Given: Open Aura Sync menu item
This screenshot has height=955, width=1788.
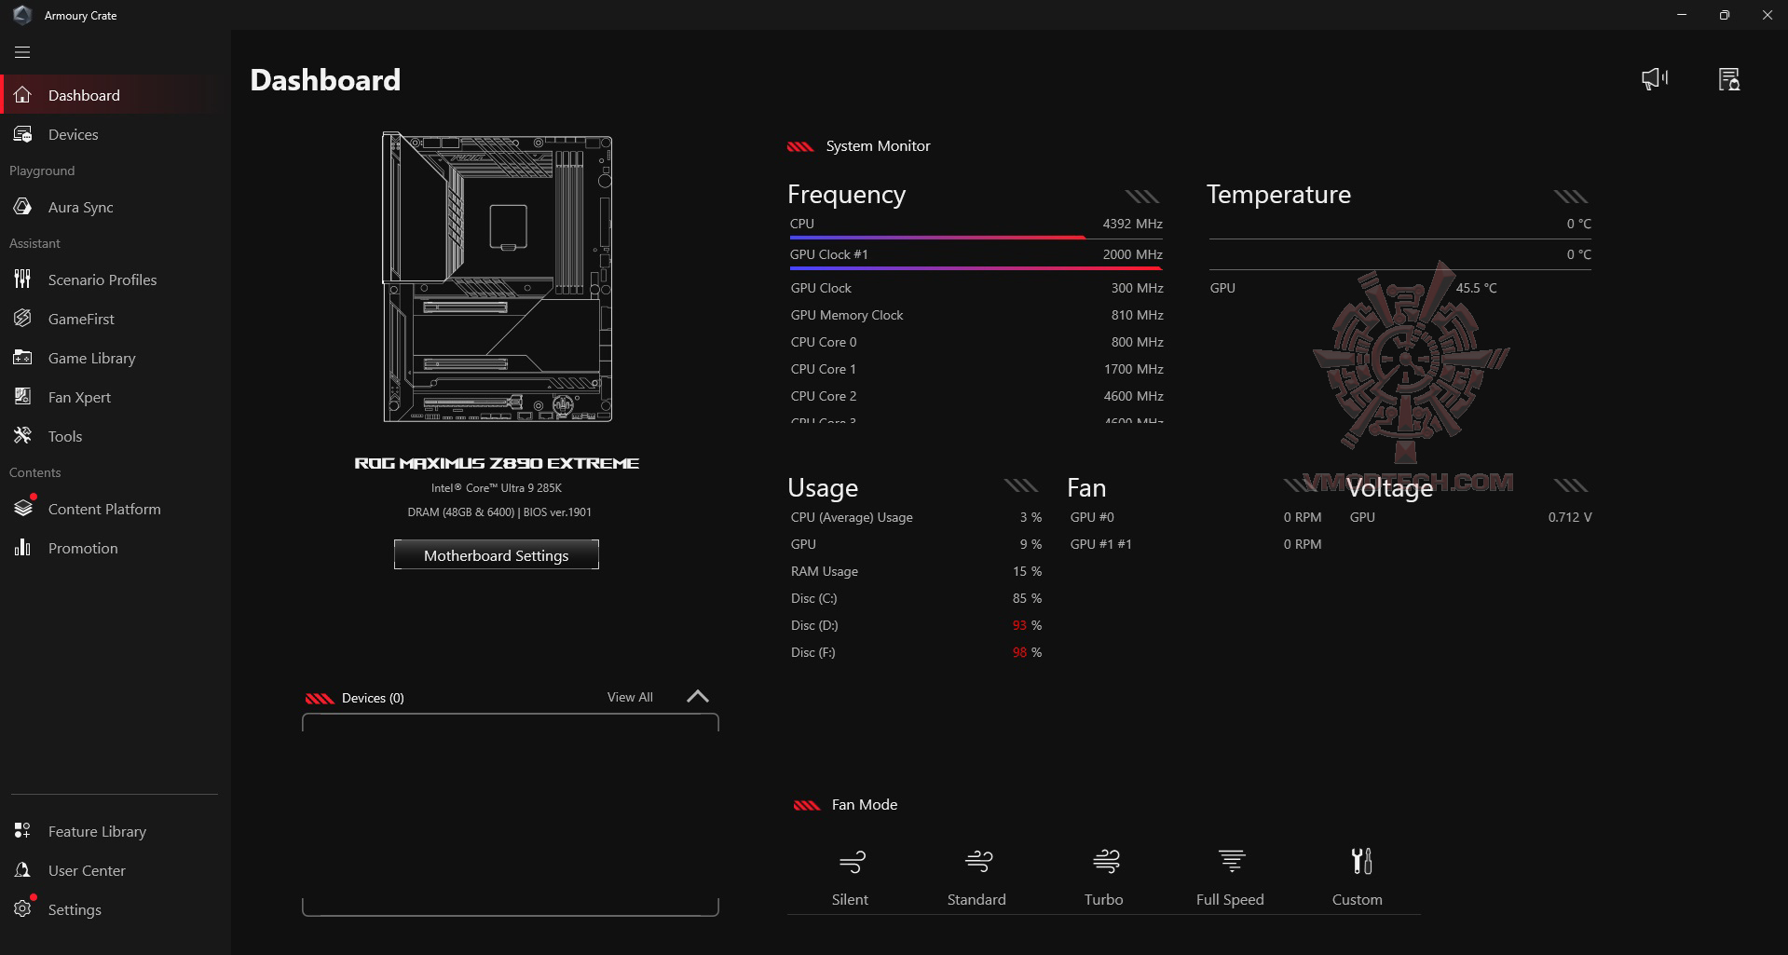Looking at the screenshot, I should click(116, 207).
